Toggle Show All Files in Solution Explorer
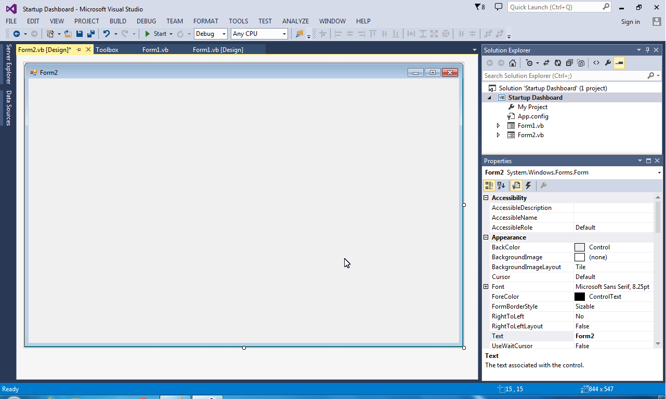The width and height of the screenshot is (666, 399). 581,63
